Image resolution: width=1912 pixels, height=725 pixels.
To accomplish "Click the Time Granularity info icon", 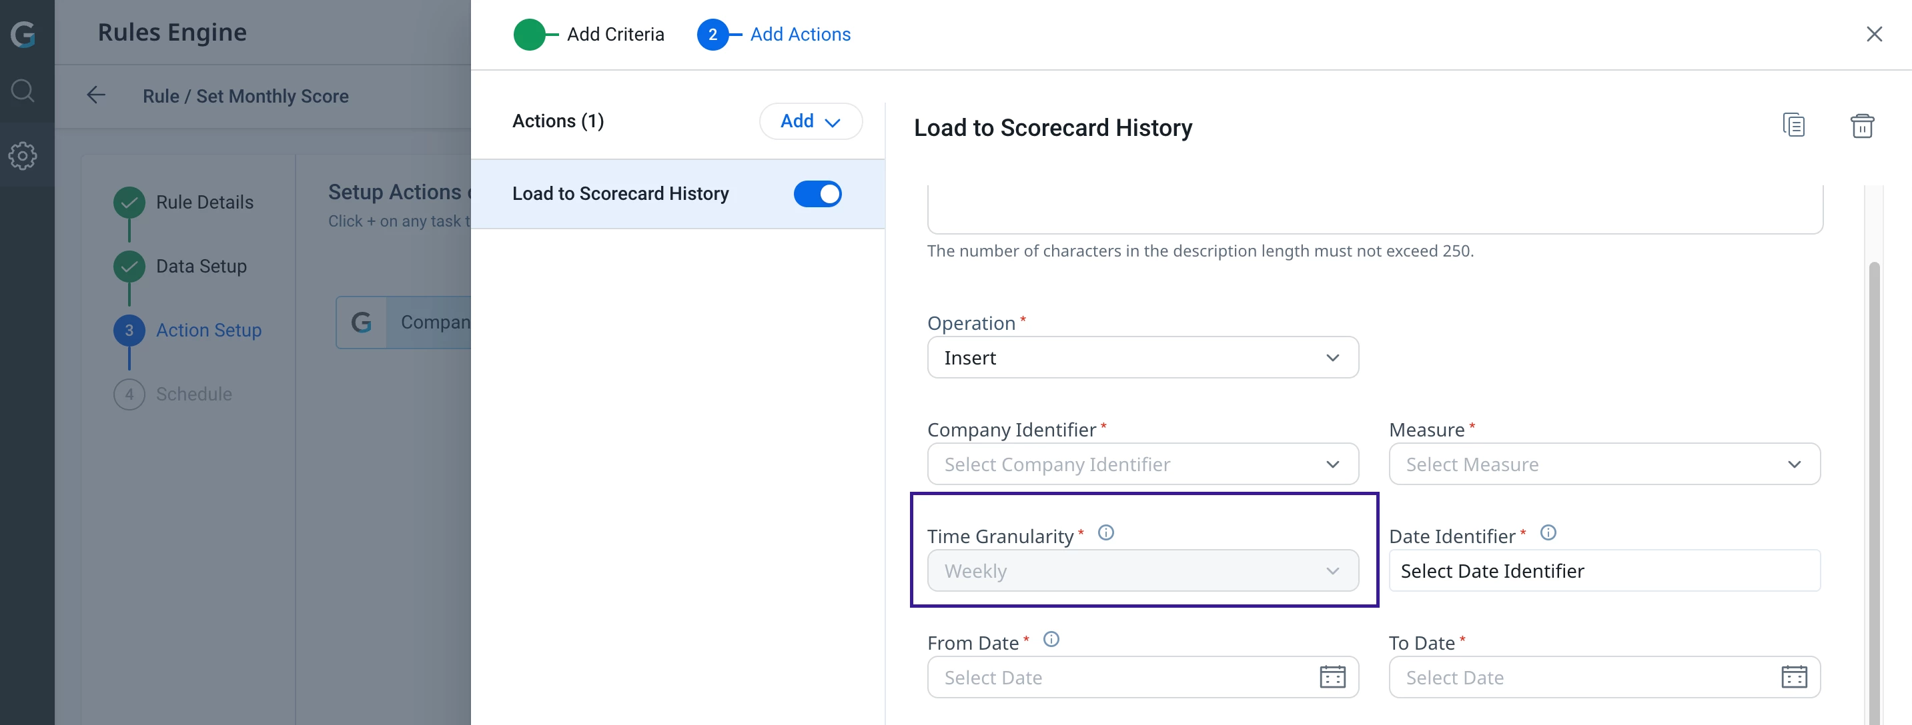I will (x=1105, y=533).
